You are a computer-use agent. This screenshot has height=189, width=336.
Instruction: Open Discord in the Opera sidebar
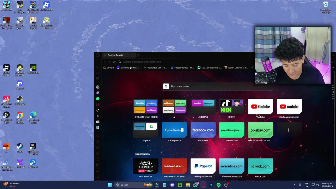(x=98, y=122)
